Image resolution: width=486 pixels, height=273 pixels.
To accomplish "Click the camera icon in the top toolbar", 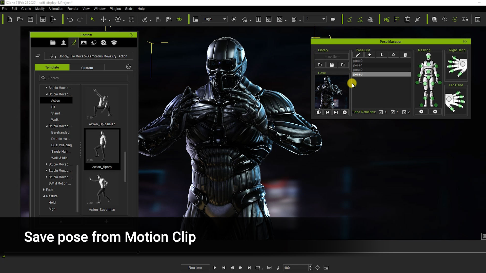I will [x=333, y=19].
